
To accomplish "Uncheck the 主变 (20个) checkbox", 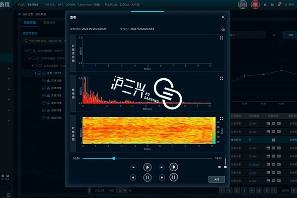I will tap(39, 73).
